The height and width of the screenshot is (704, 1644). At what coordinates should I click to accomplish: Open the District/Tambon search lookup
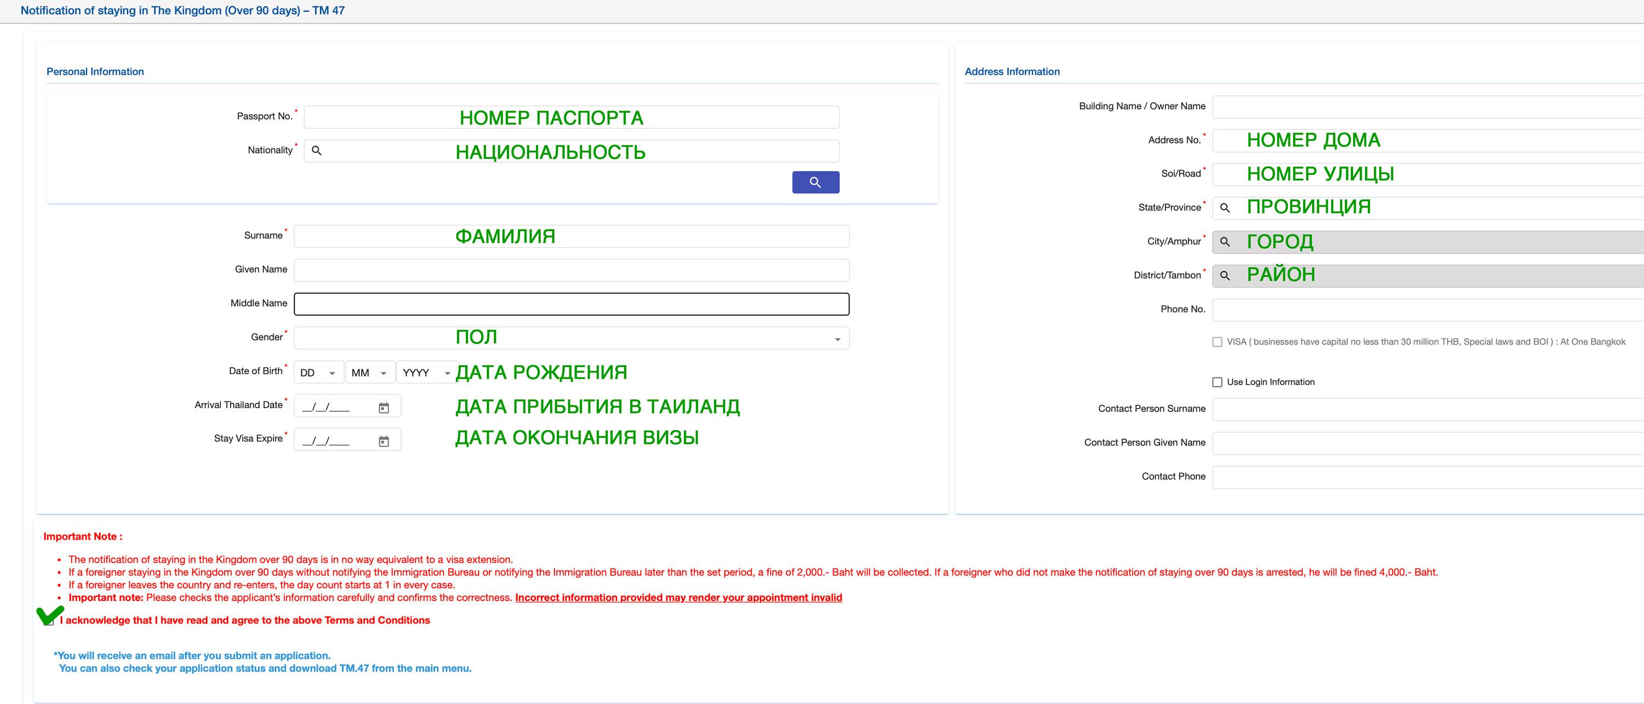[x=1224, y=275]
